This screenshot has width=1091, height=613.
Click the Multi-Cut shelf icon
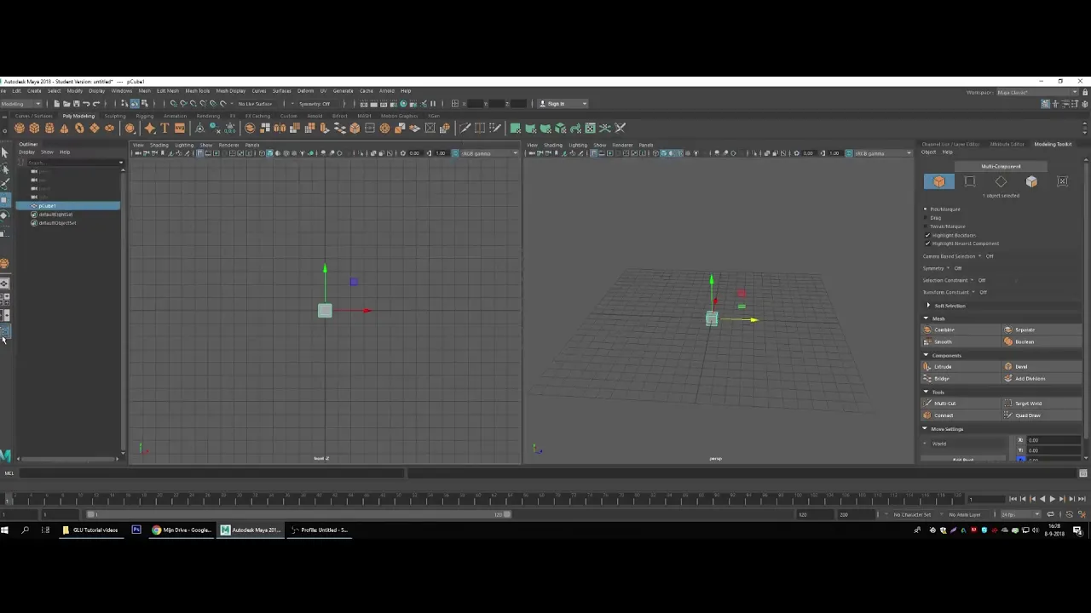pyautogui.click(x=465, y=129)
